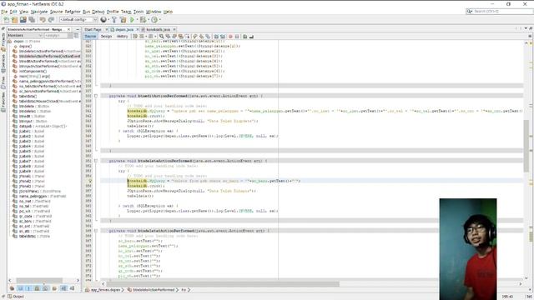Toggle Show Static Members navigator filter
This screenshot has height=300, width=534.
tap(28, 288)
